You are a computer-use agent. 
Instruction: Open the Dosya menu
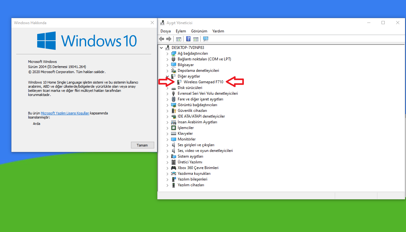[x=166, y=31]
